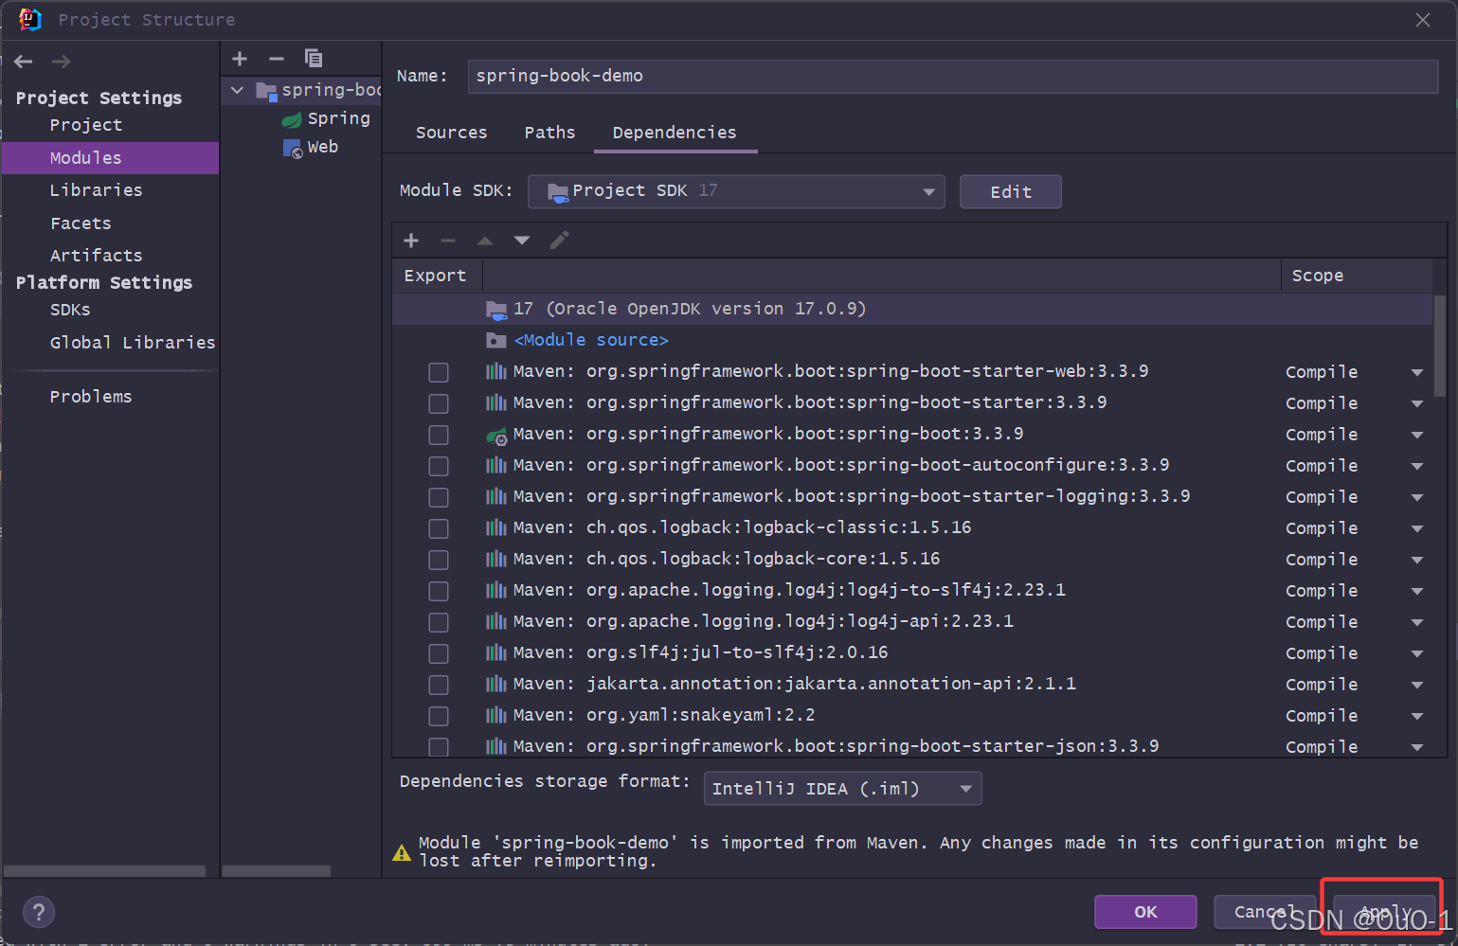Screen dimensions: 1458x946
Task: Open Libraries settings section
Action: point(96,190)
